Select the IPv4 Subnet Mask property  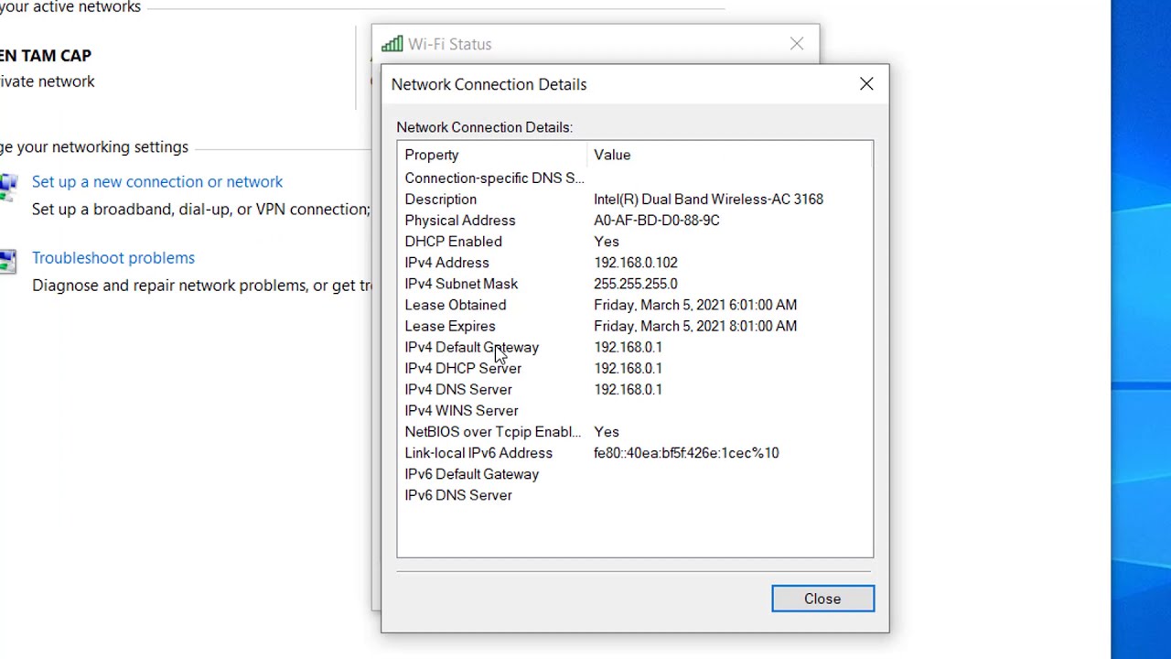(x=461, y=283)
